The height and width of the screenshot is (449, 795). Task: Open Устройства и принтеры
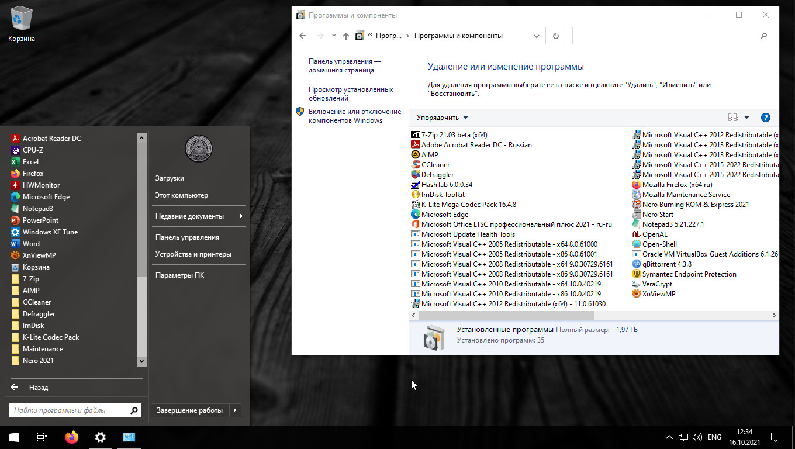tap(193, 254)
